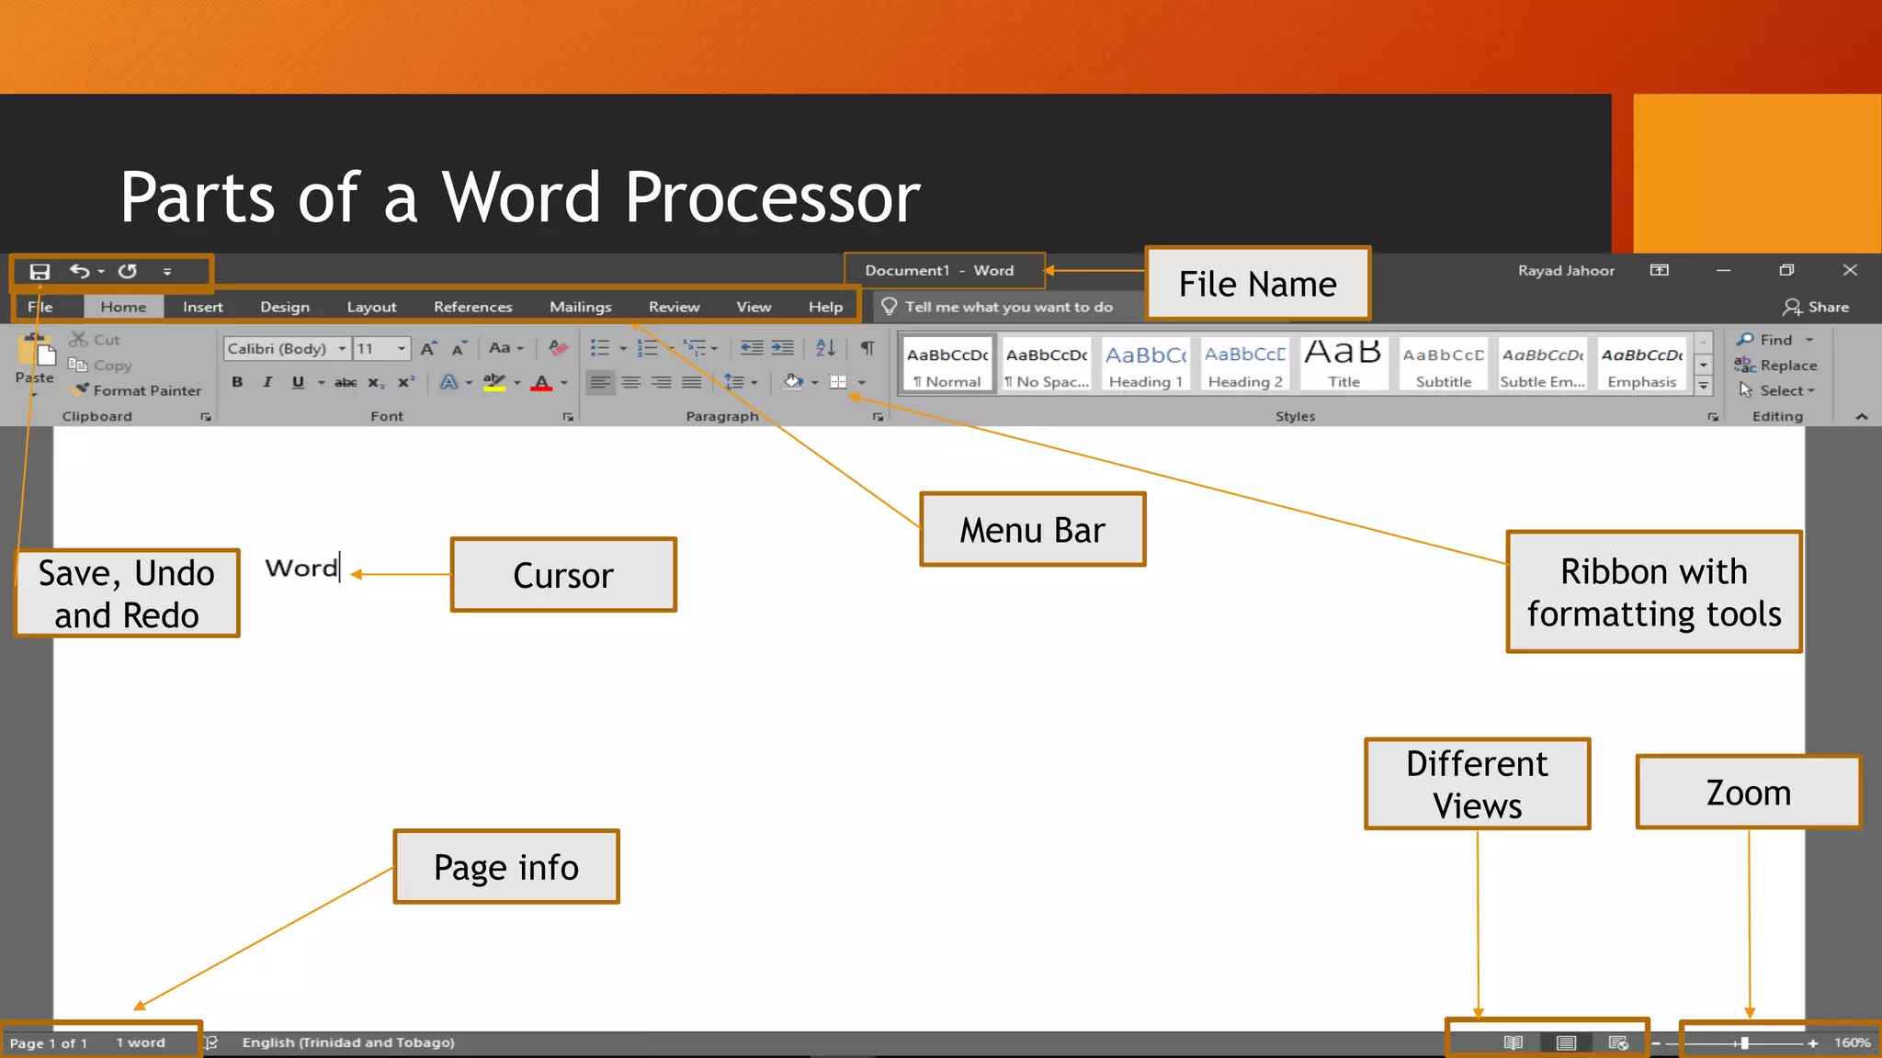Click the Share button
Screen dimensions: 1882x1058
[x=1816, y=307]
